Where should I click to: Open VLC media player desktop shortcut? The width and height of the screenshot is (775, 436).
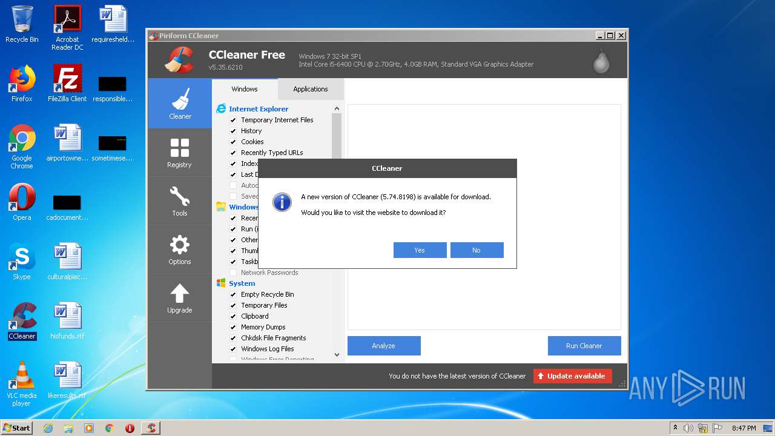[x=22, y=384]
